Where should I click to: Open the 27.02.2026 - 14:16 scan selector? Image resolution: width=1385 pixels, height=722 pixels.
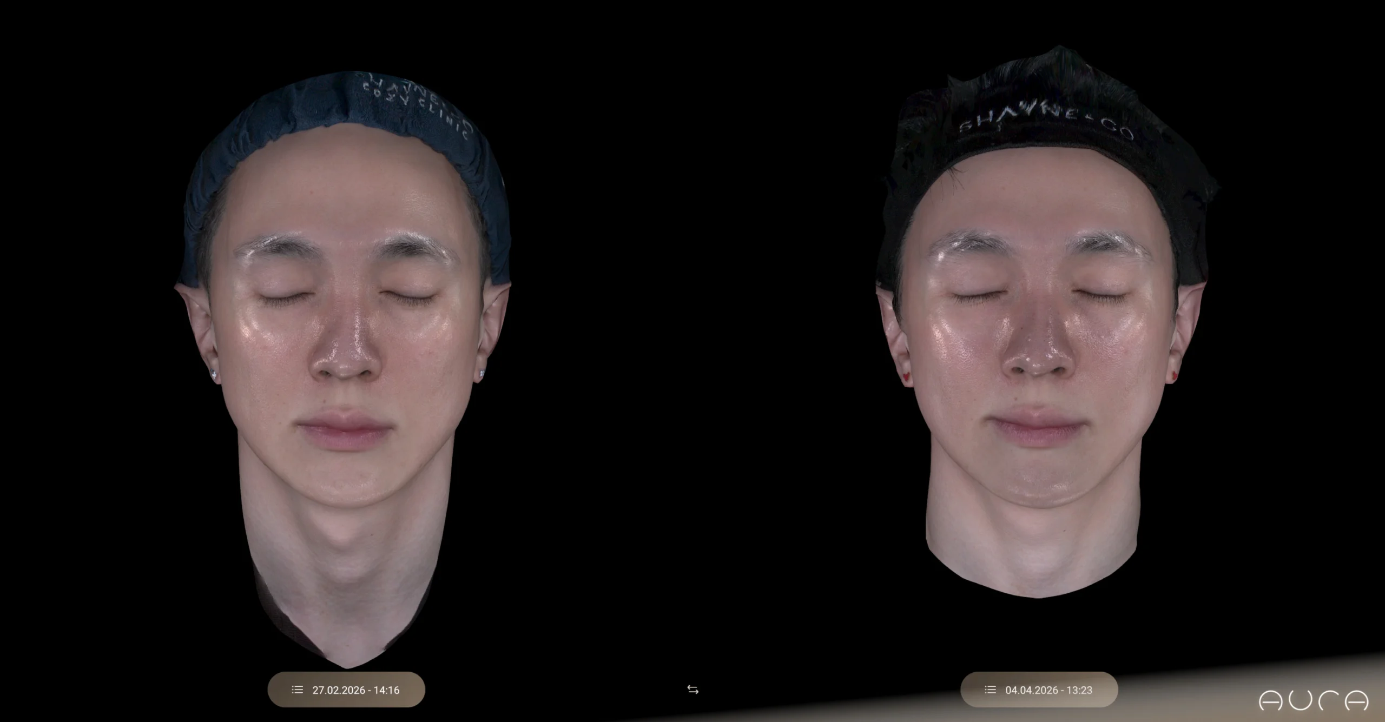tap(346, 690)
